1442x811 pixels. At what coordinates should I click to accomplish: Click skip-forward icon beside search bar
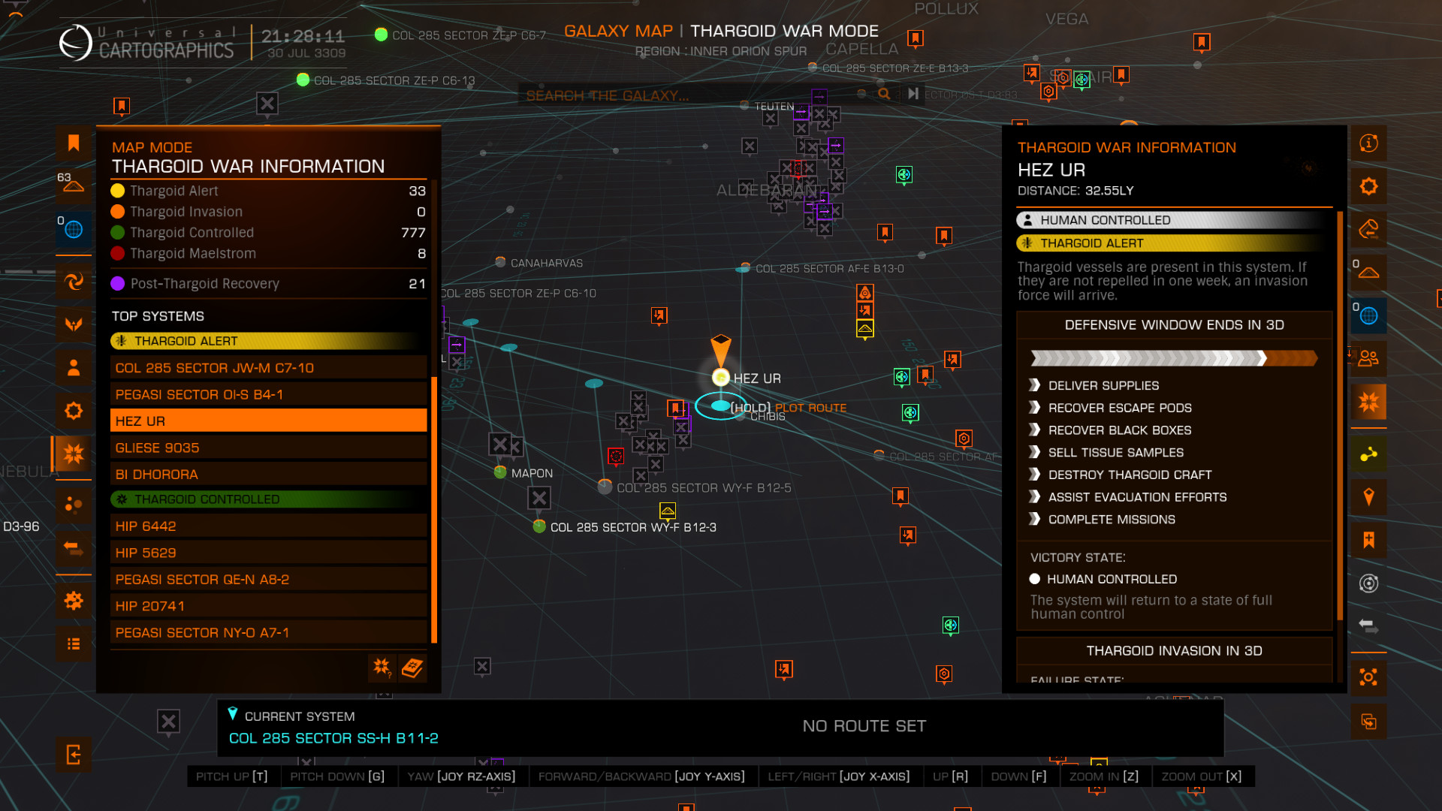(x=913, y=94)
